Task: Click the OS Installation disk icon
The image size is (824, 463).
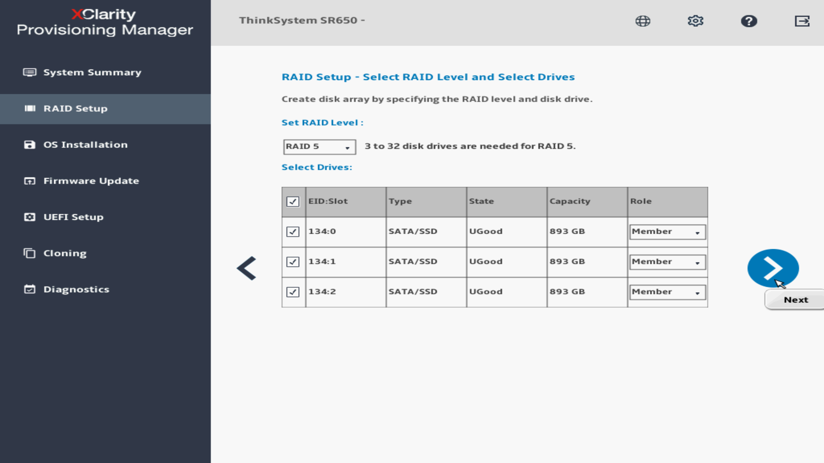Action: pyautogui.click(x=30, y=145)
